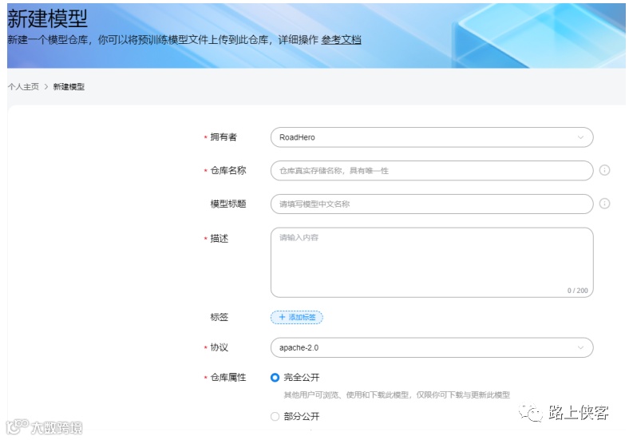Screen dimensions: 629x440
Task: Expand the license dropdown chevron arrow
Action: (x=580, y=347)
